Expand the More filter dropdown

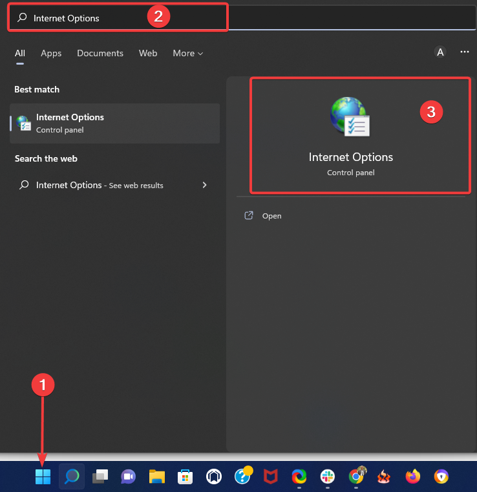[187, 53]
